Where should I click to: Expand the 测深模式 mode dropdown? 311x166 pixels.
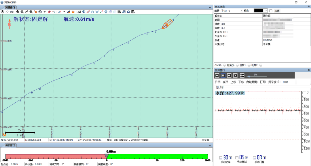point(295,82)
